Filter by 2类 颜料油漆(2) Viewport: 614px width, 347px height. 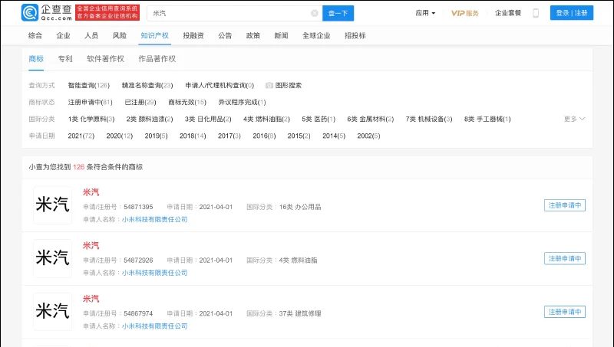[150, 119]
